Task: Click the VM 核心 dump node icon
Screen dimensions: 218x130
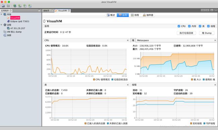Action: click(5, 32)
